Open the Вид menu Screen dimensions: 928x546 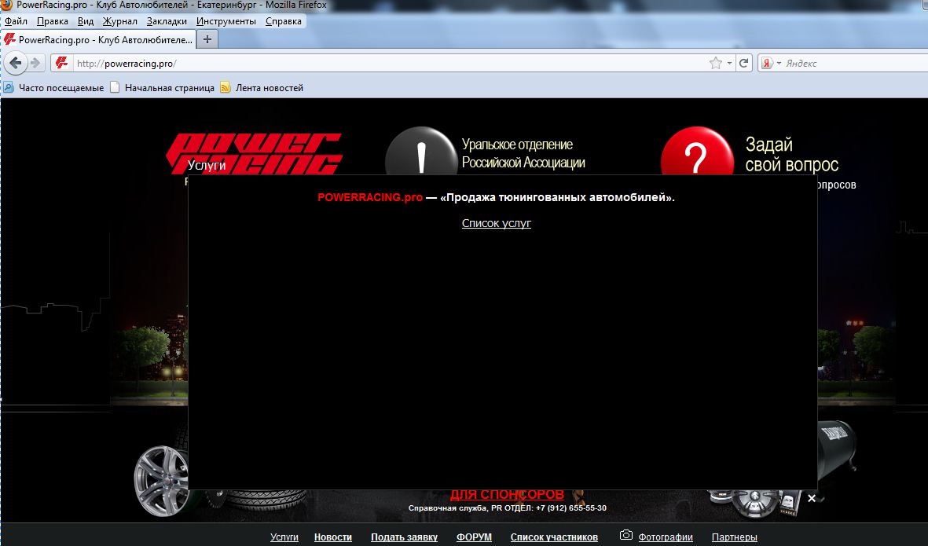coord(86,21)
